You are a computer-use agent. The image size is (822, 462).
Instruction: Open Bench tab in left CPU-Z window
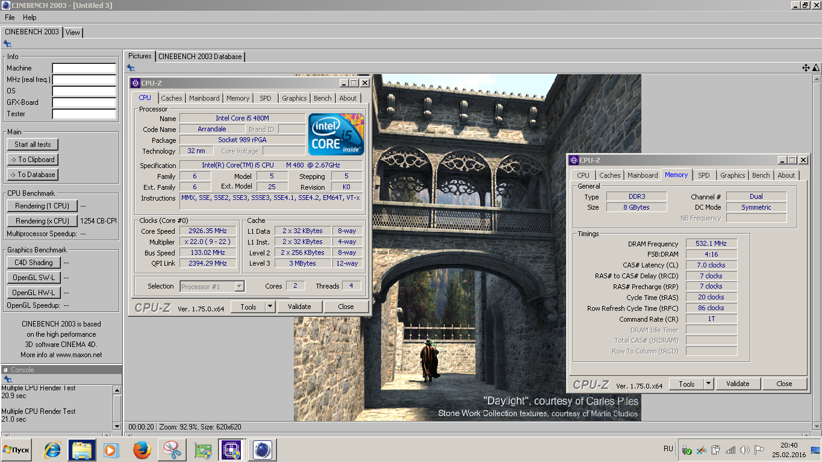pos(323,98)
